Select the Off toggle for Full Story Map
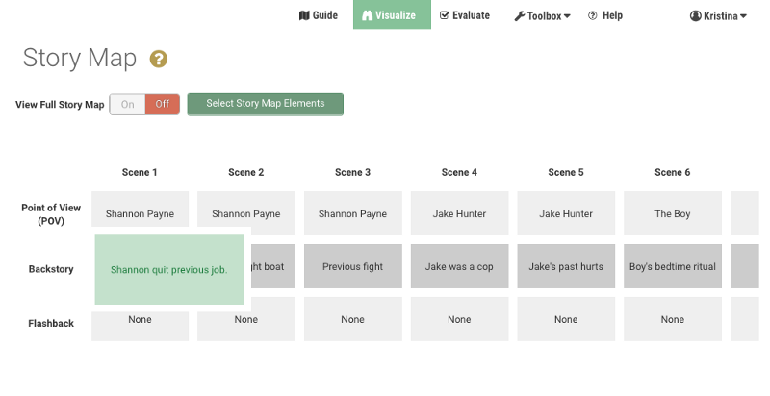Screen dimensions: 770x396 click(x=162, y=104)
